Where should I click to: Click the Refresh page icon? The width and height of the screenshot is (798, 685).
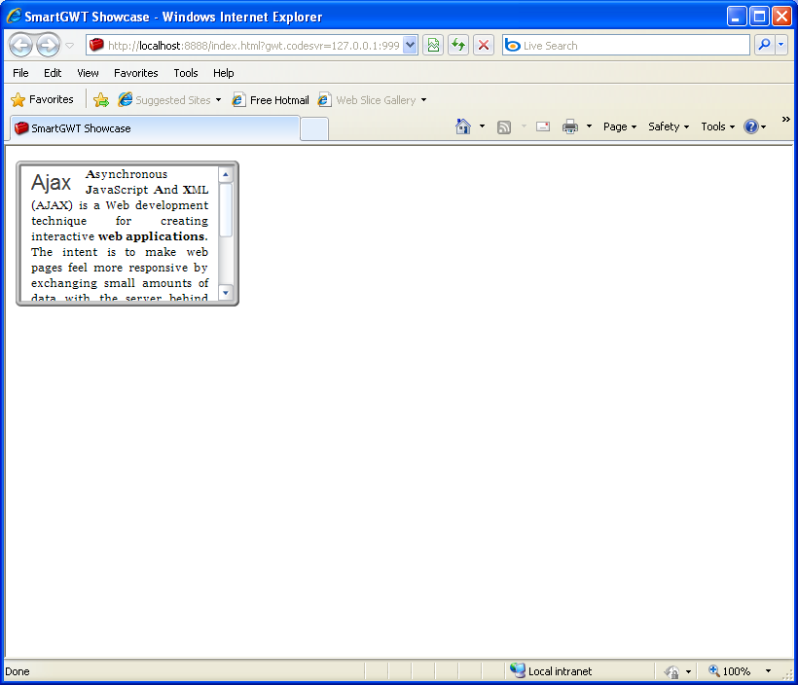[457, 45]
